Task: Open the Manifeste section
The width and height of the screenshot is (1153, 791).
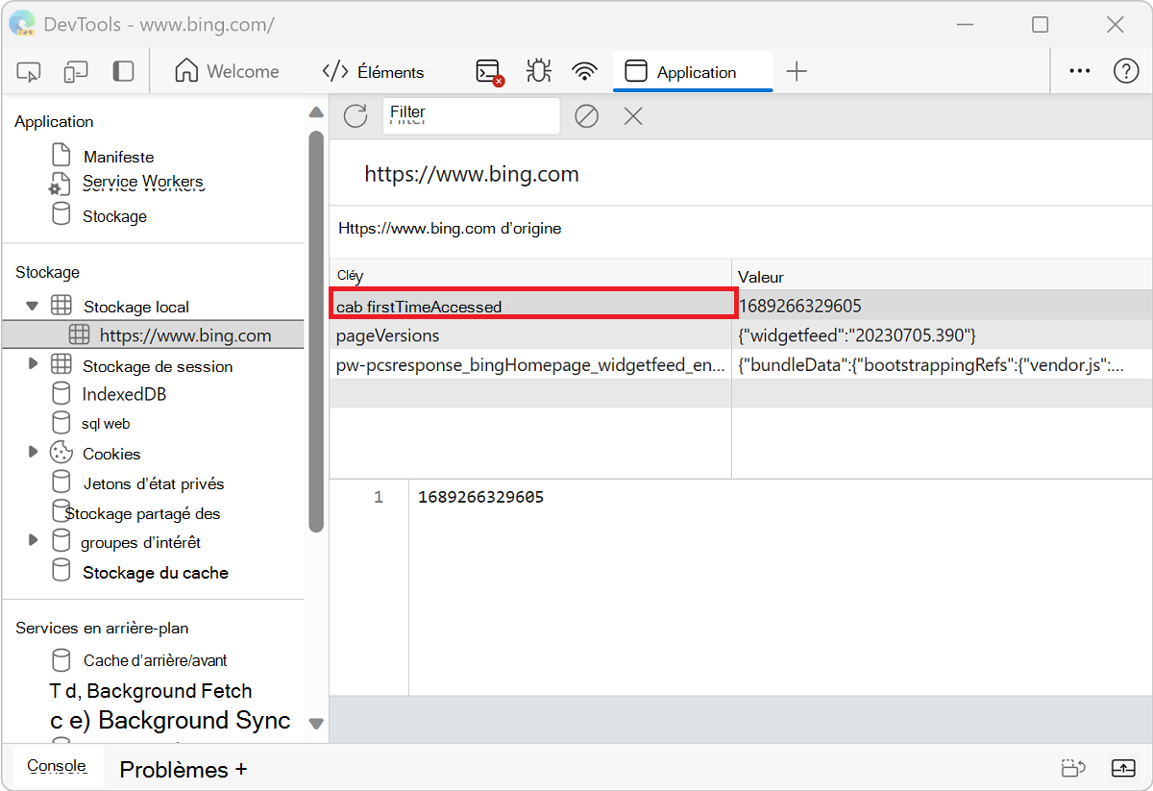Action: point(119,156)
